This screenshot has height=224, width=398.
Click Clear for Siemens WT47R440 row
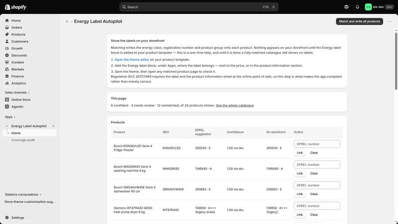314,215
